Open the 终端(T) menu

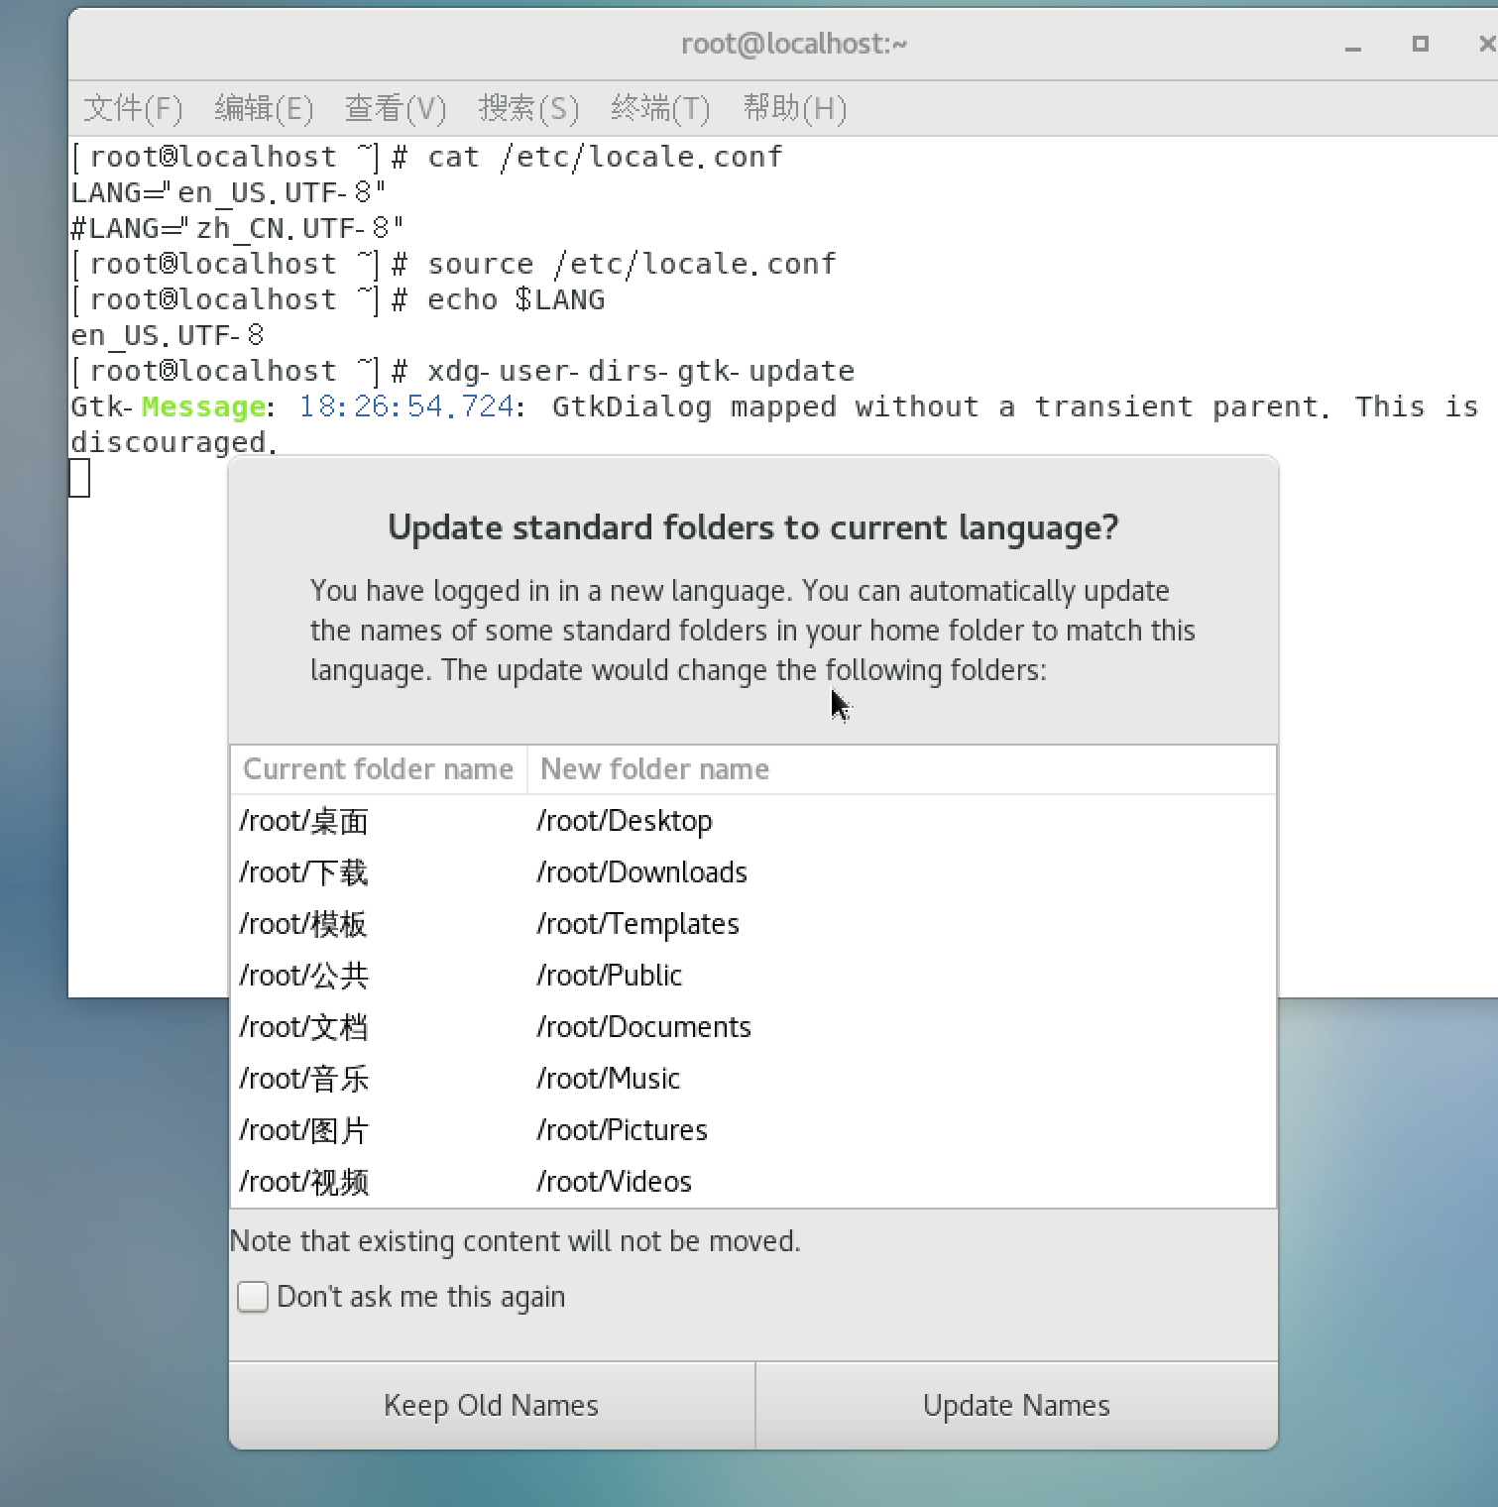point(660,108)
